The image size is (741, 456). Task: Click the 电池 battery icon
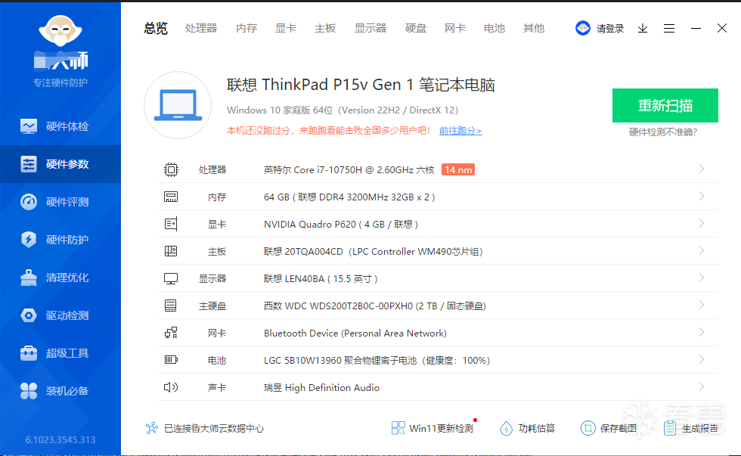tap(171, 360)
